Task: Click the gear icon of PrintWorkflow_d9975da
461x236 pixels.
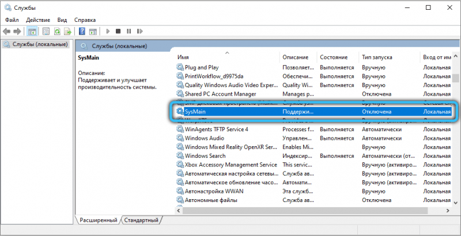Action: point(180,77)
